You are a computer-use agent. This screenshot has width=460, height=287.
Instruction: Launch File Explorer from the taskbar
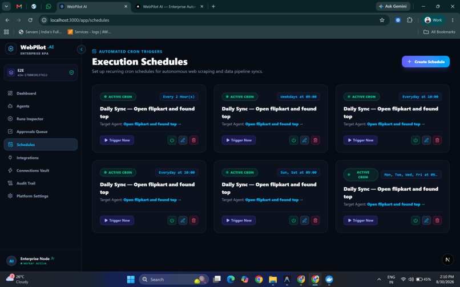(273, 280)
